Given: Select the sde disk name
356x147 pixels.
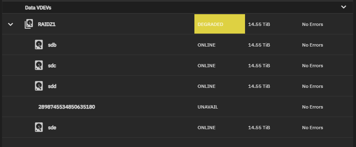Looking at the screenshot, I should 52,128.
